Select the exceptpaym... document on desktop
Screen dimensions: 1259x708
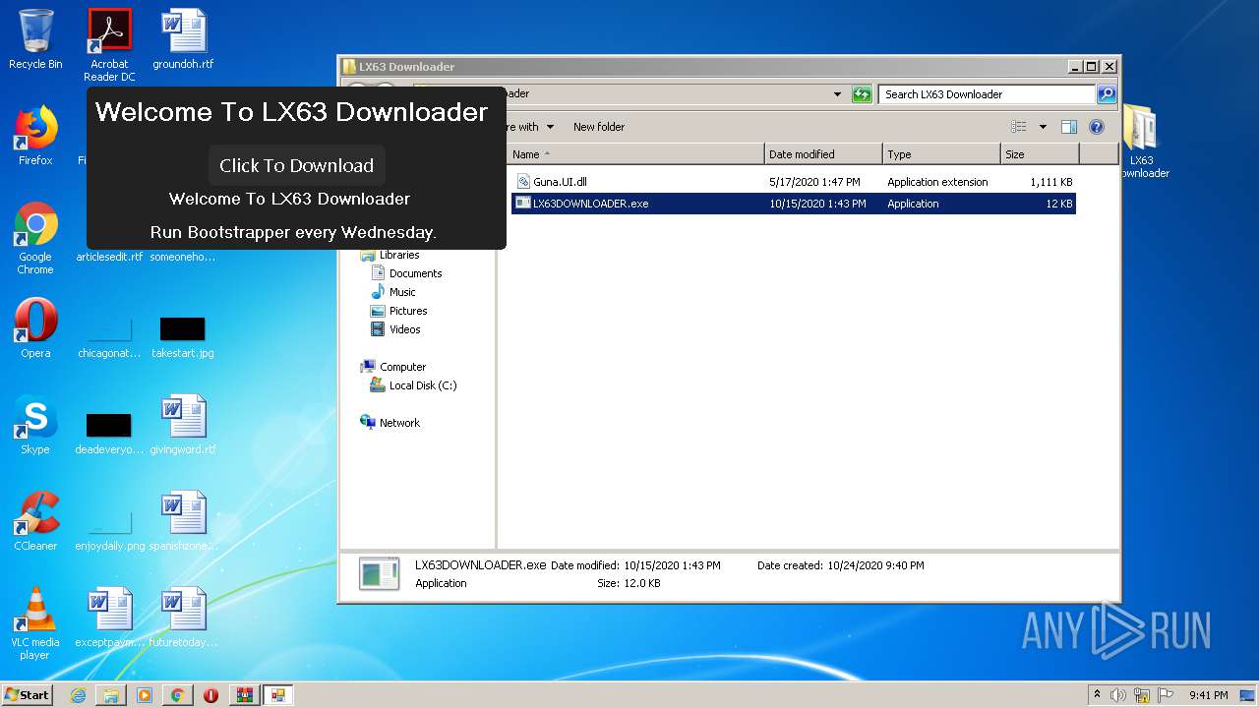tap(109, 618)
